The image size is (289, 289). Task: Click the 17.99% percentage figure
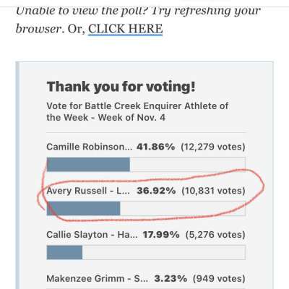(161, 235)
